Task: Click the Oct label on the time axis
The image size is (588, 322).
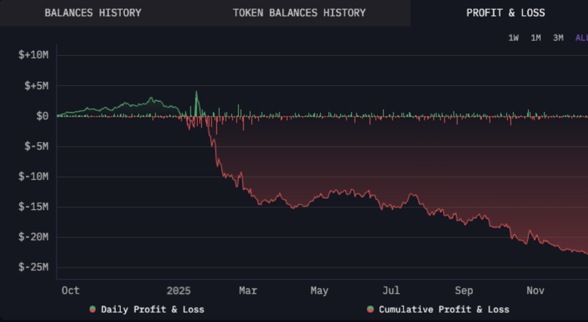Action: point(70,291)
